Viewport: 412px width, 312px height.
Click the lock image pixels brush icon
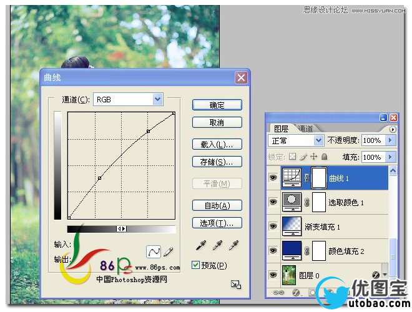point(303,157)
